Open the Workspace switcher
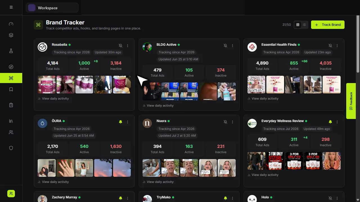This screenshot has width=360, height=202. (52, 8)
